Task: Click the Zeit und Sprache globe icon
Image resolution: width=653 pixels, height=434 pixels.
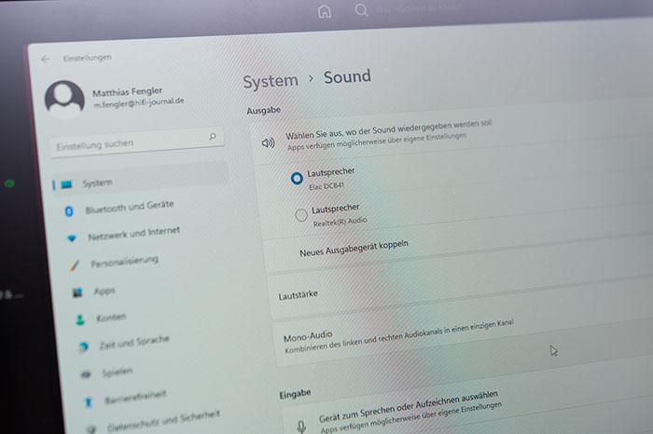Action: click(x=83, y=346)
